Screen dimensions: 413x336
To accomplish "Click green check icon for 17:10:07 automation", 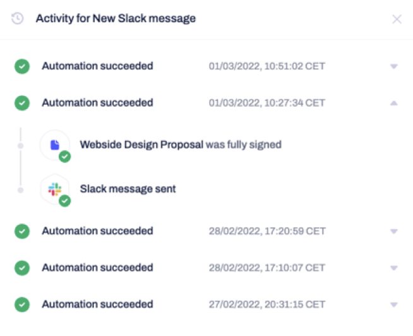I will click(22, 268).
